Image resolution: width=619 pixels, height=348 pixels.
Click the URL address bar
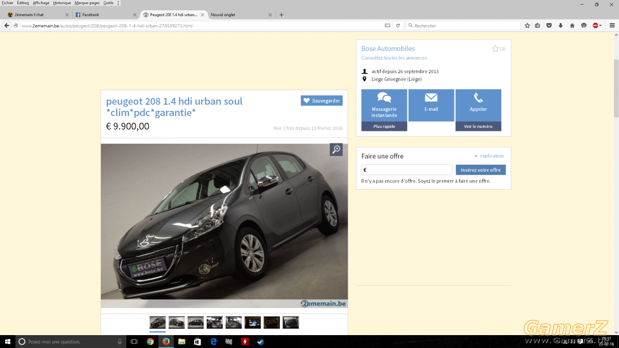click(201, 25)
